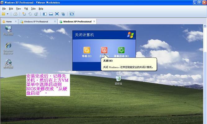Click the VMware Workstation title bar icon

pos(2,2)
